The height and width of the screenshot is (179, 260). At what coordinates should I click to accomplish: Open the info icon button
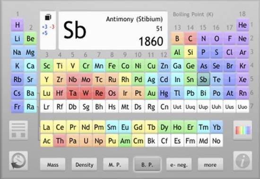coord(243,161)
